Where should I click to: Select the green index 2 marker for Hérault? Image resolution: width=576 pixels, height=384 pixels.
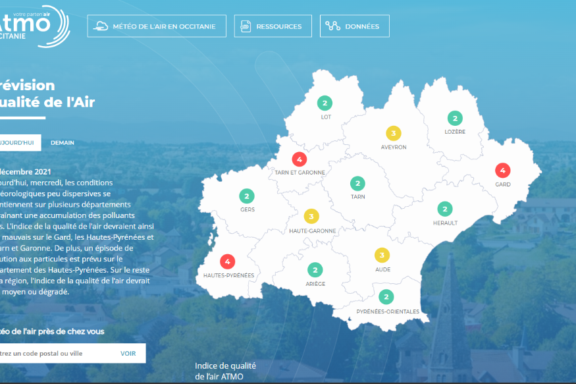pyautogui.click(x=446, y=209)
